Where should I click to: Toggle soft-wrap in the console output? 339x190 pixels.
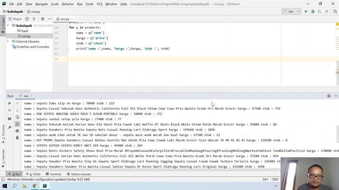pyautogui.click(x=17, y=117)
